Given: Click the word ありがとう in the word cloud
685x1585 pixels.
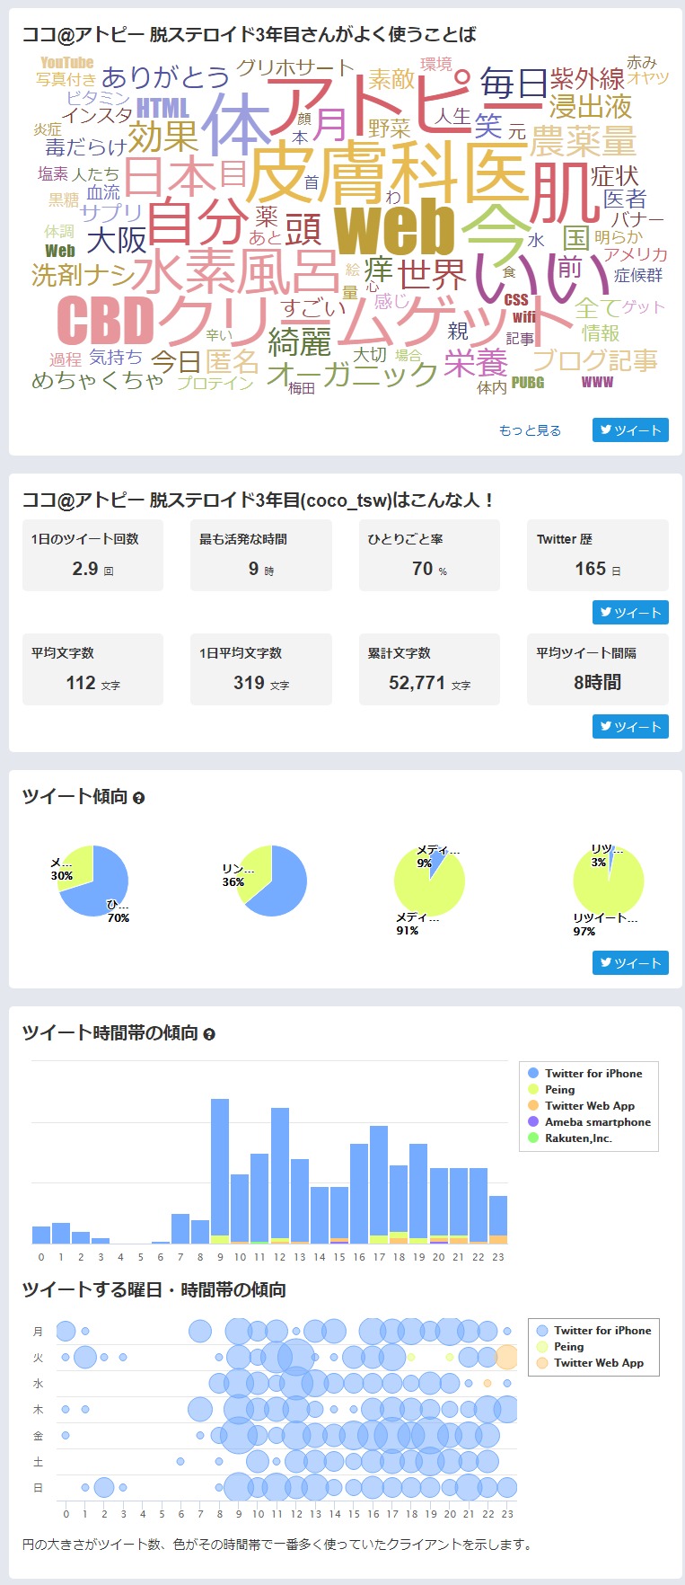Looking at the screenshot, I should (x=165, y=77).
